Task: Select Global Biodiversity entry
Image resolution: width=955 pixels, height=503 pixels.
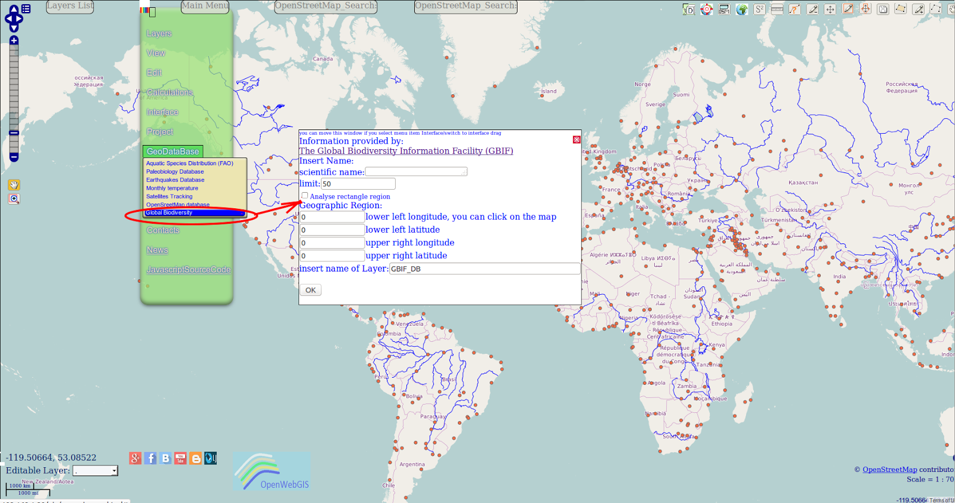Action: pyautogui.click(x=195, y=212)
